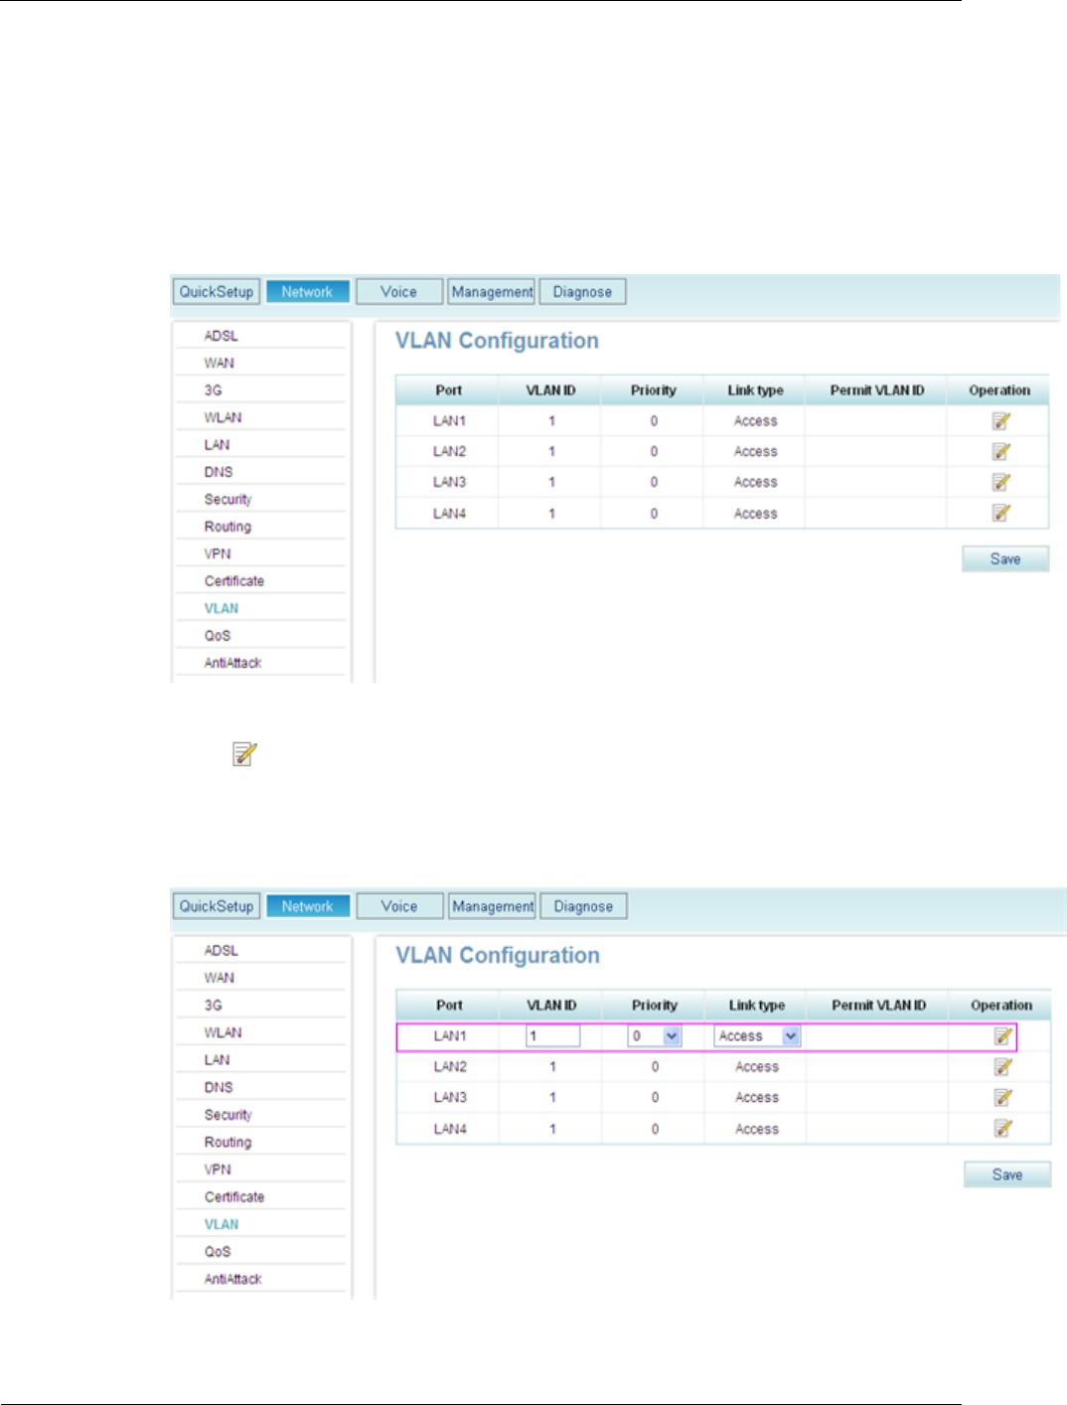Viewport: 1067px width, 1405px height.
Task: Click standalone edit pencil icon between screenshots
Action: (244, 754)
